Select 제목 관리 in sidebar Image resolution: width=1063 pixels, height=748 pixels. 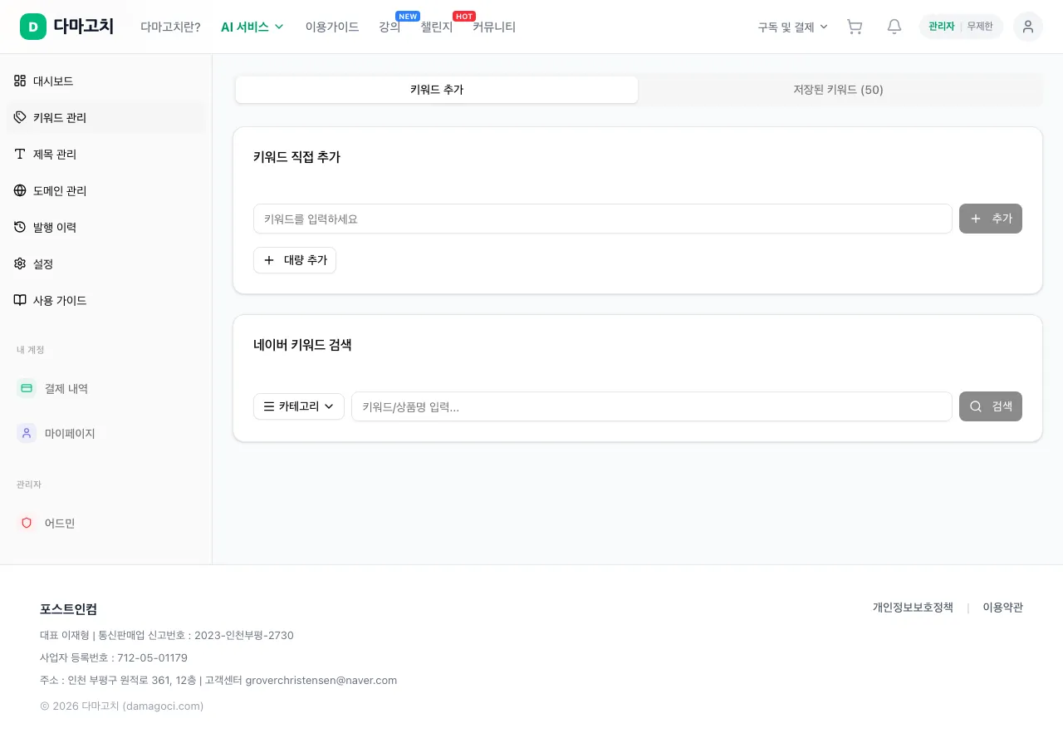click(x=106, y=154)
